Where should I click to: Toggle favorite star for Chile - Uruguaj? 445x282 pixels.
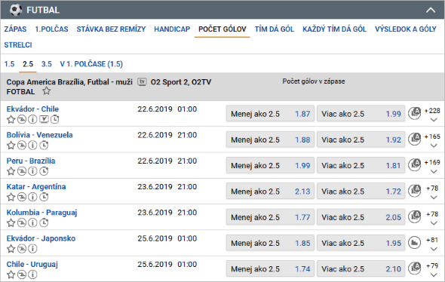pyautogui.click(x=11, y=274)
